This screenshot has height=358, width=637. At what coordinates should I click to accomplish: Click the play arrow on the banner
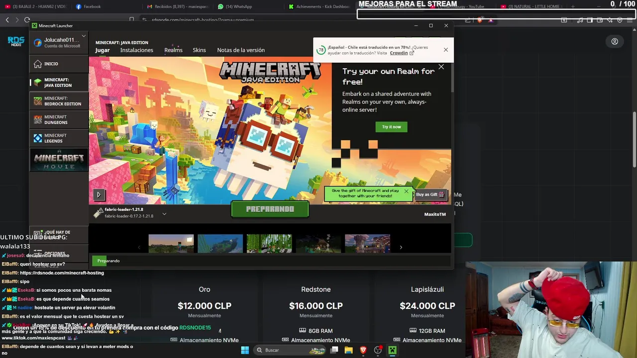(x=99, y=195)
